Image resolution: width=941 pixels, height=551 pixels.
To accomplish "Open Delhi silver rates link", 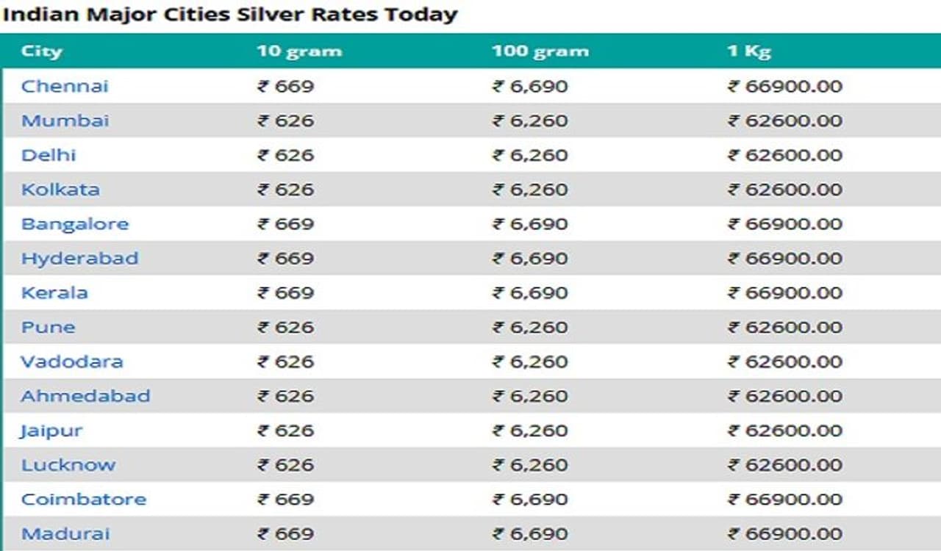I will 49,155.
